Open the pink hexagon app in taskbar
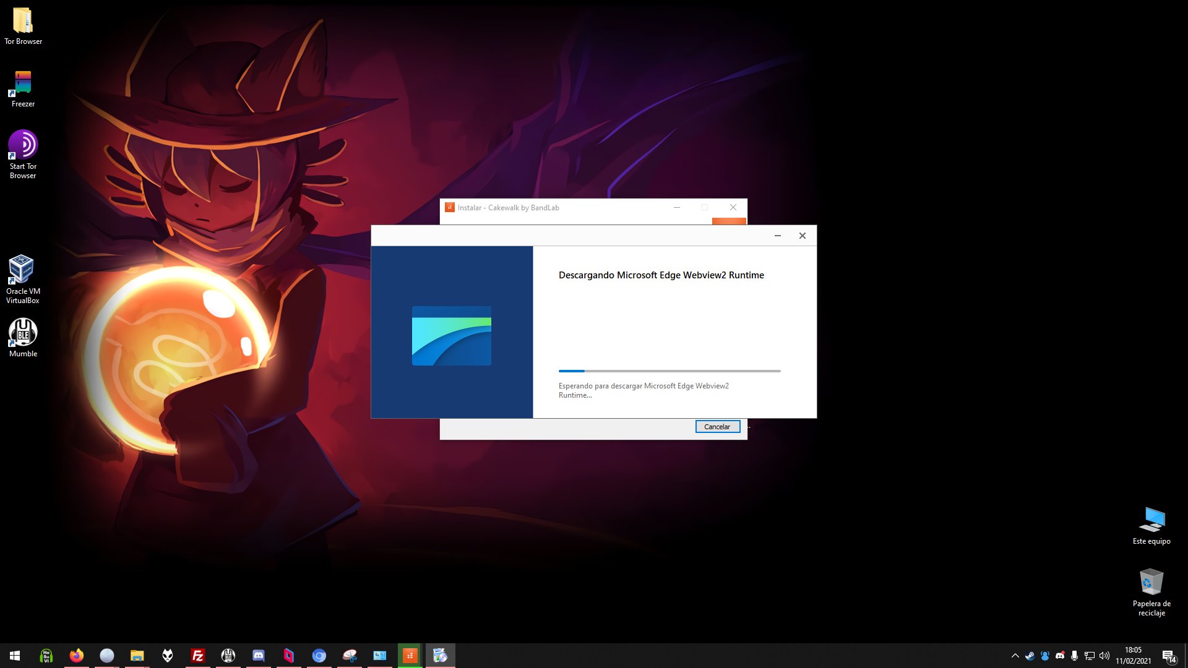Screen dimensions: 1188x668 (288, 656)
